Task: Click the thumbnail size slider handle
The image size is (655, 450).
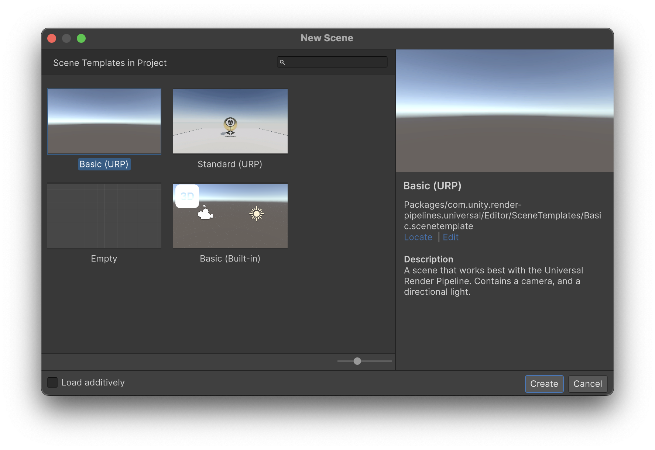Action: [357, 361]
